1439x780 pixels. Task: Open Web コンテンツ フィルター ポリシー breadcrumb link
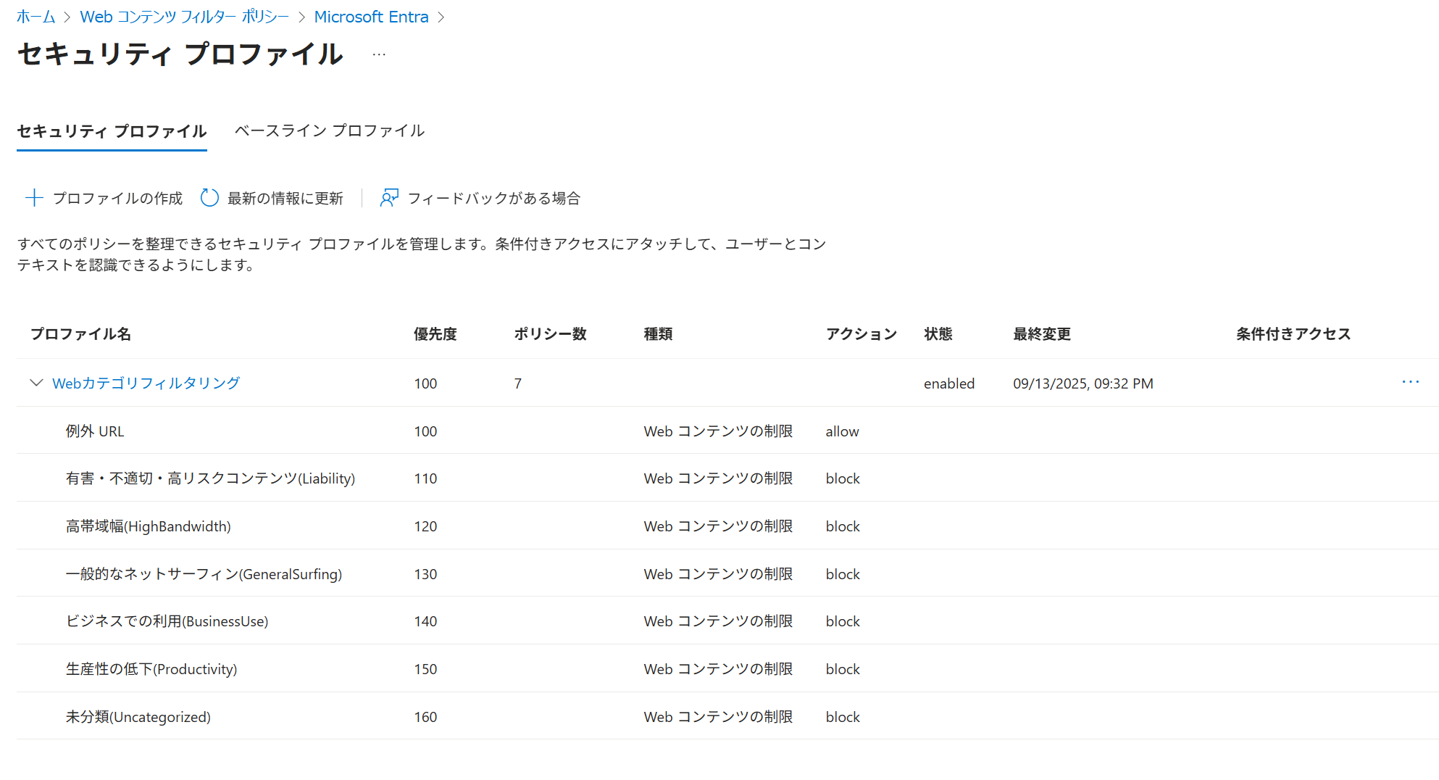[184, 17]
